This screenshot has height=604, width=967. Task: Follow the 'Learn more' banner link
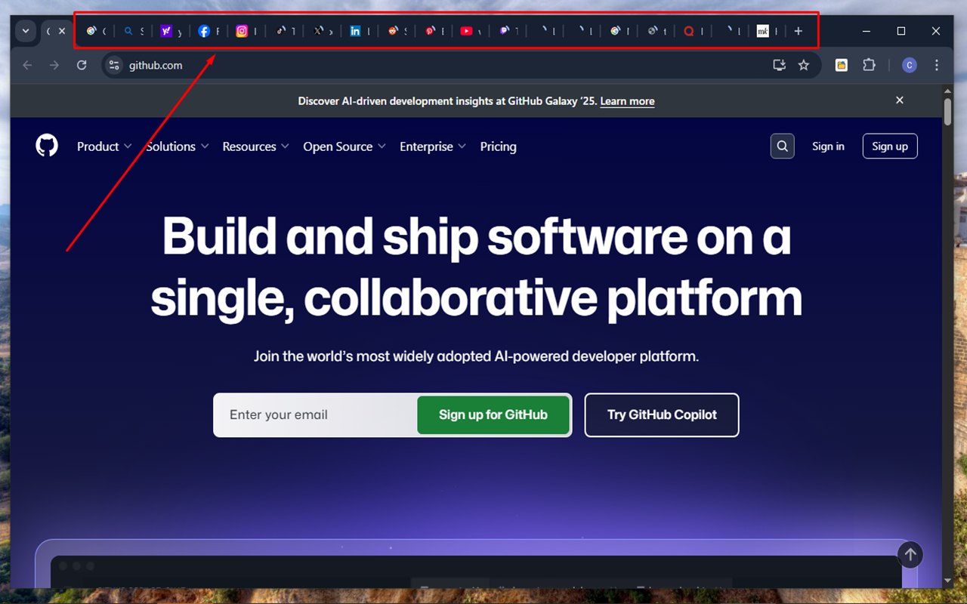click(627, 101)
